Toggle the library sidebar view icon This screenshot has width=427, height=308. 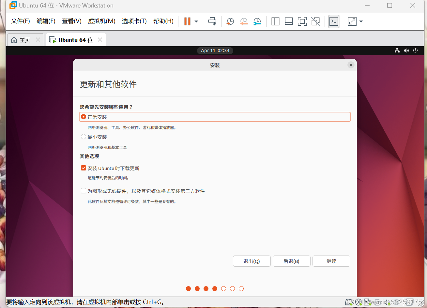(x=275, y=22)
